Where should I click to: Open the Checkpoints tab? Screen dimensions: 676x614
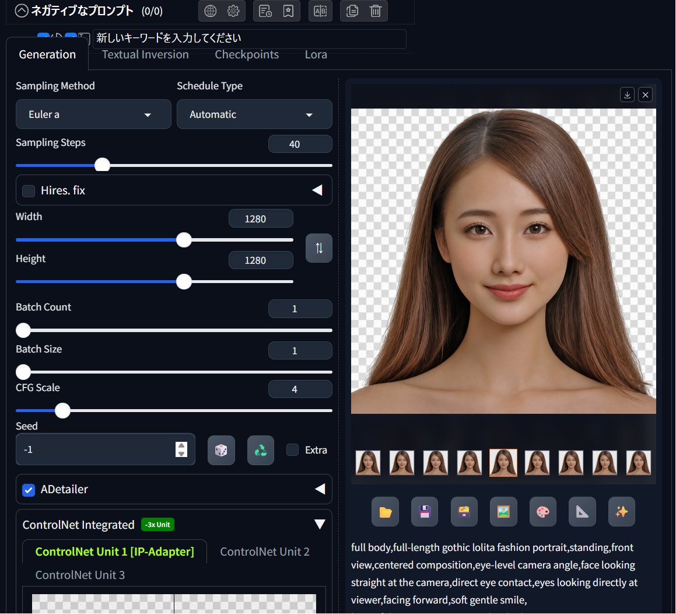[x=247, y=54]
